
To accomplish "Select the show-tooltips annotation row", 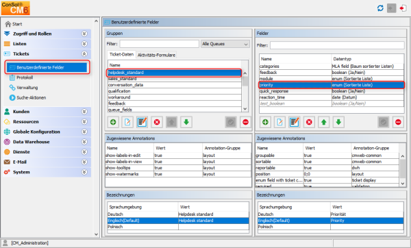I will 178,168.
